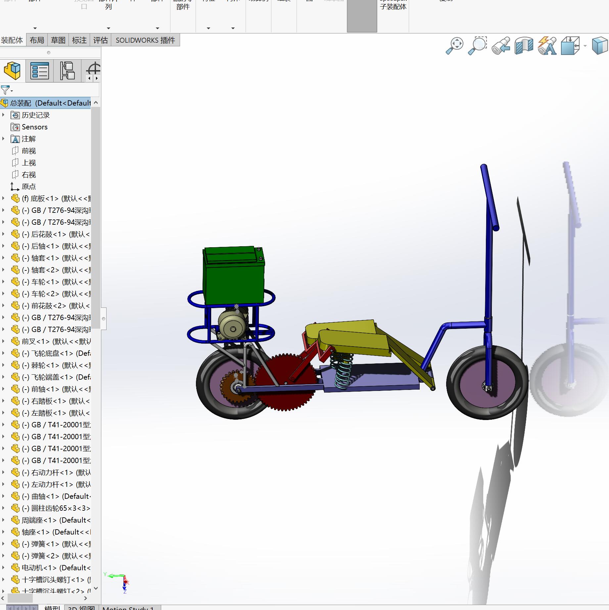
Task: Click the tree scrollbar down arrow
Action: (x=96, y=588)
